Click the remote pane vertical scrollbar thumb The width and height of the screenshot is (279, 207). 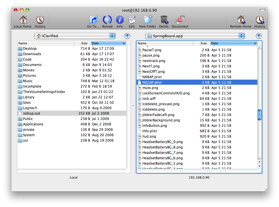click(x=259, y=115)
